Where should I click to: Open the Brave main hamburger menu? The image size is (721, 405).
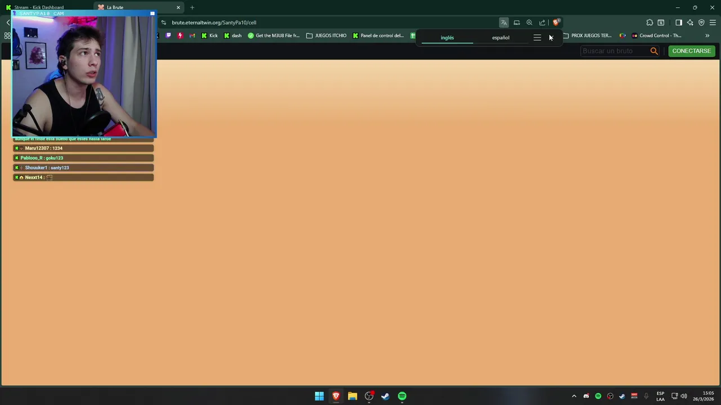pyautogui.click(x=713, y=22)
